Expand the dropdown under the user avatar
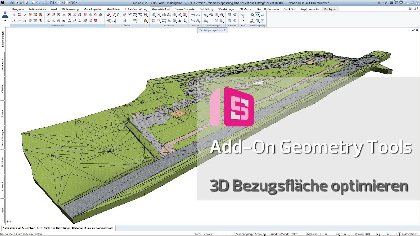Screen dimensions: 420x236 pos(5,20)
